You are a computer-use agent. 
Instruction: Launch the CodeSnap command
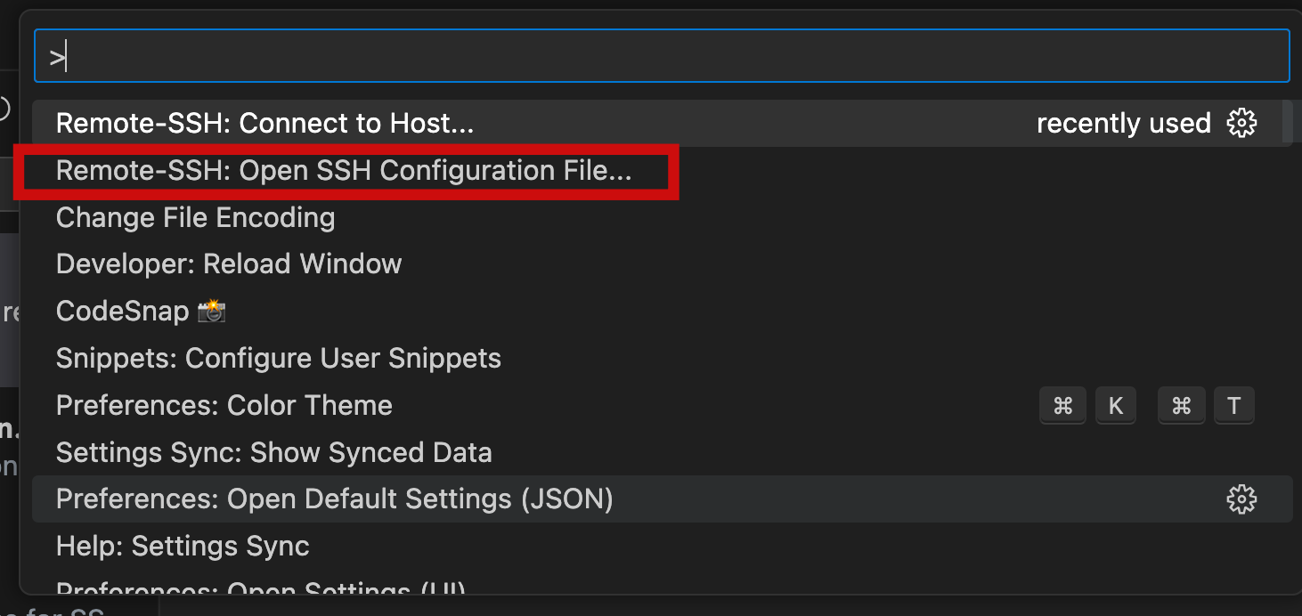(662, 311)
